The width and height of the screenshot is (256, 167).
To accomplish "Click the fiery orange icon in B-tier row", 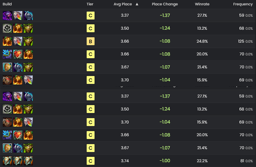I will pyautogui.click(x=7, y=41).
